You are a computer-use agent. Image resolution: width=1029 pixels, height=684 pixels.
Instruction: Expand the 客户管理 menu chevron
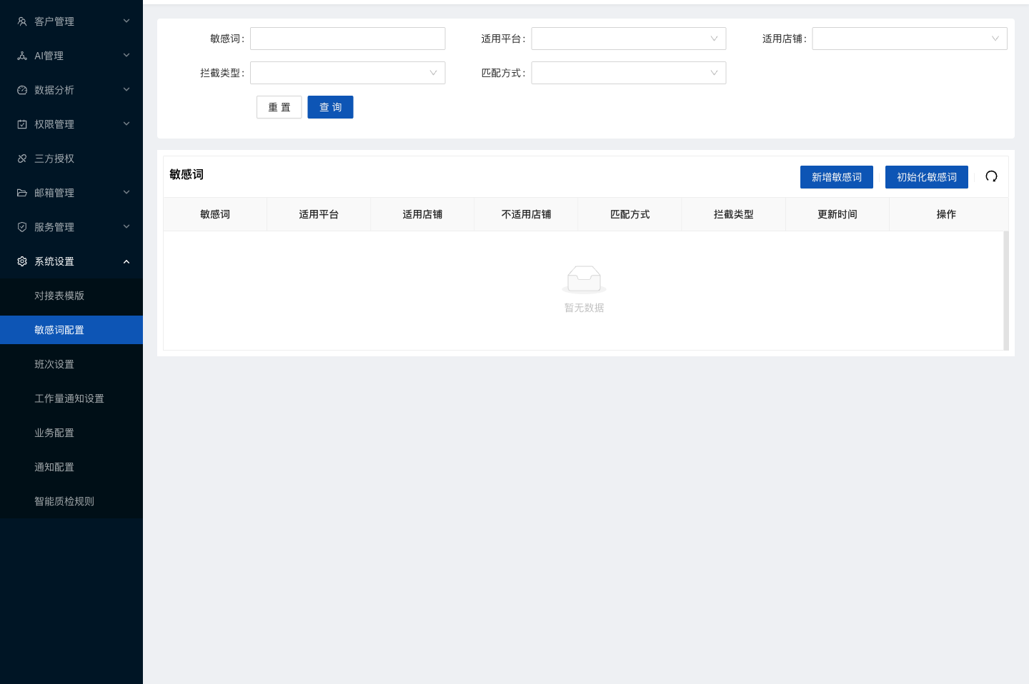pyautogui.click(x=126, y=21)
